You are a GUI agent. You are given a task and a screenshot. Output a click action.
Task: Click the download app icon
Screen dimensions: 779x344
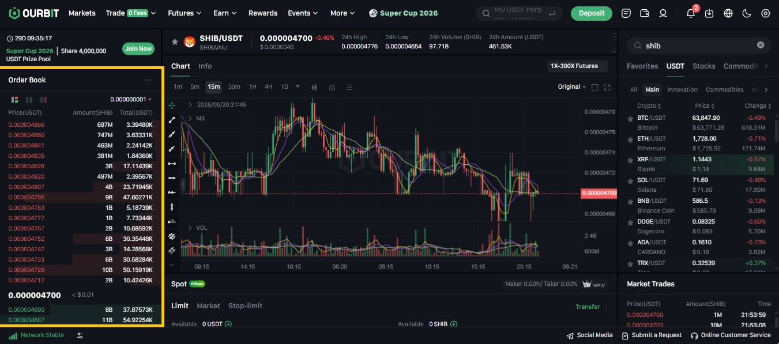[709, 13]
